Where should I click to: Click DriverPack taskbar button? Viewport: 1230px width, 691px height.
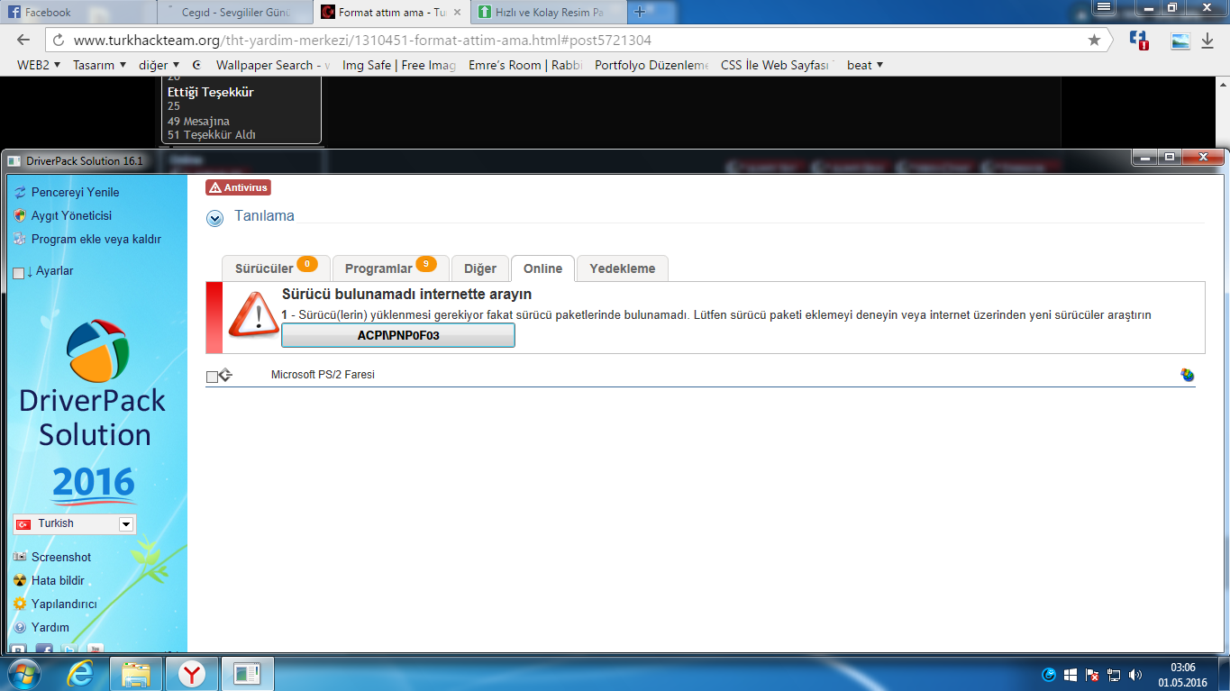(246, 674)
